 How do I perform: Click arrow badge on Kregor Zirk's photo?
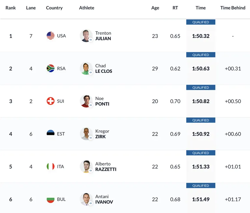[x=90, y=138]
